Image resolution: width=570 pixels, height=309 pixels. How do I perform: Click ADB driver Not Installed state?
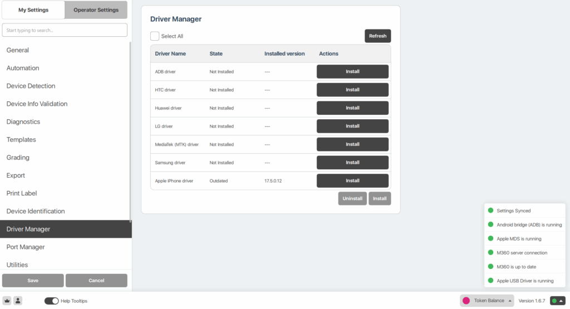tap(222, 72)
